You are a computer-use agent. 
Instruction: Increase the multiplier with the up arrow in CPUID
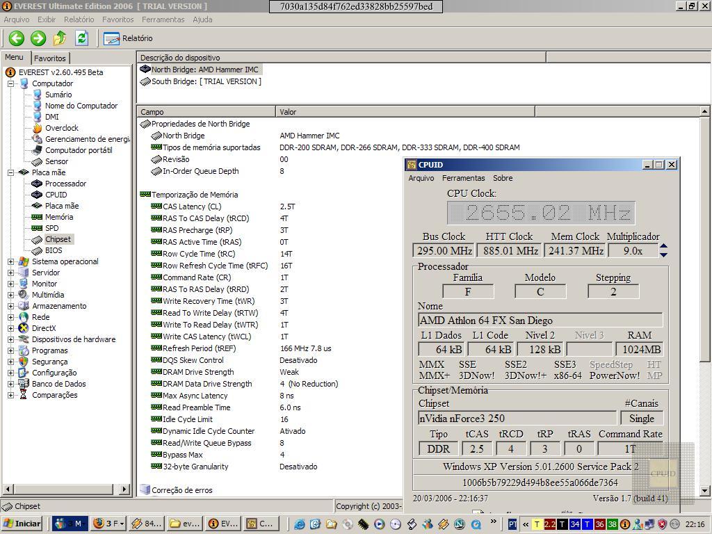(663, 247)
